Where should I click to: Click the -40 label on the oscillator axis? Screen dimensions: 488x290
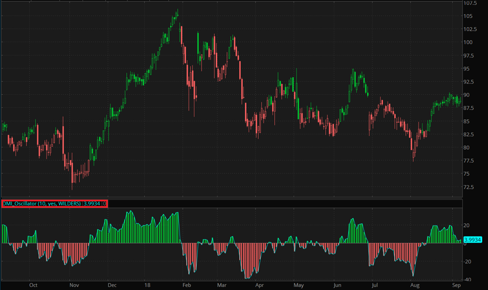click(467, 280)
